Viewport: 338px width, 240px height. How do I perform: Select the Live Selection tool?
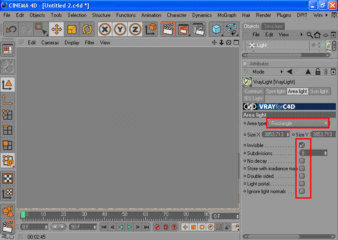tap(41, 29)
